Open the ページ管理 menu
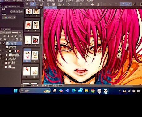 click(17, 1)
